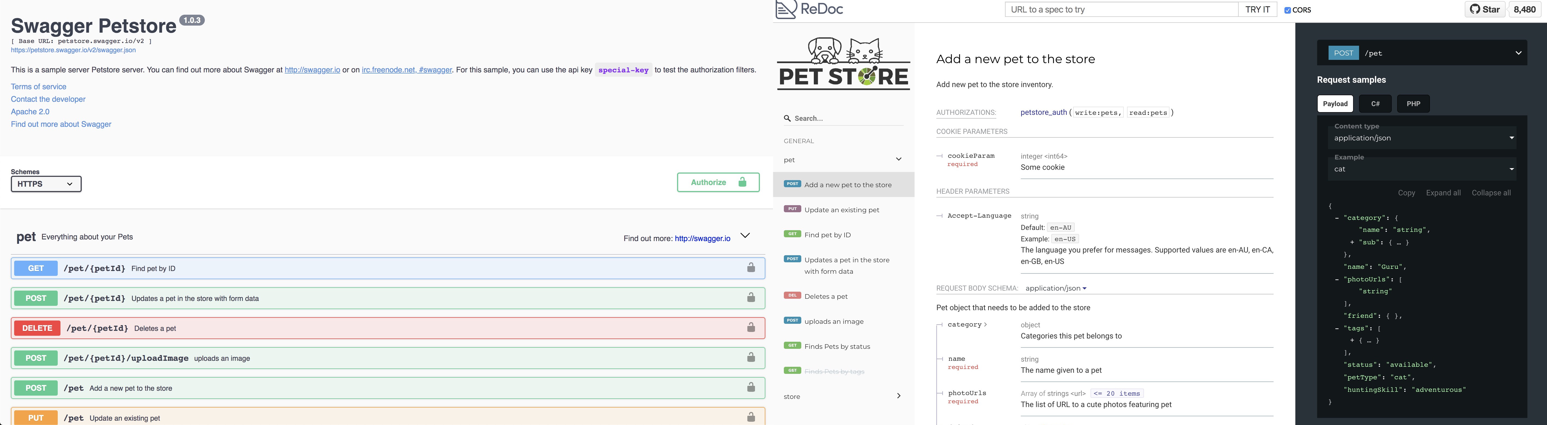Click lock icon on GET /pet/{petId} row

coord(751,268)
